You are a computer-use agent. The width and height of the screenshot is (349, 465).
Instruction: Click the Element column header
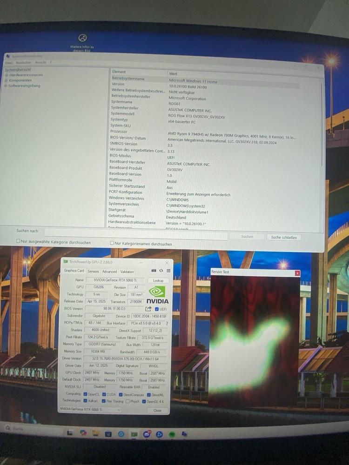(x=139, y=72)
